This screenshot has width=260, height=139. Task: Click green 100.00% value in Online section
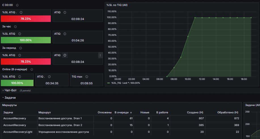17,83
